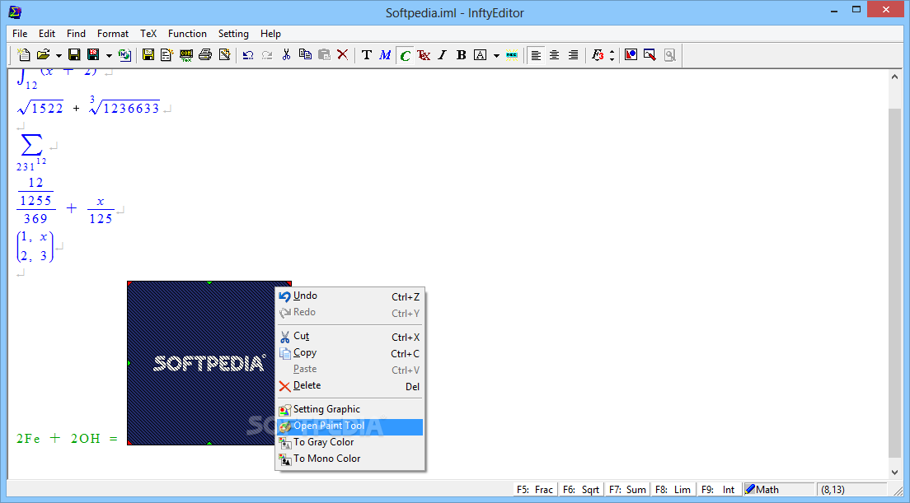
Task: Open the Find menu
Action: coord(76,34)
